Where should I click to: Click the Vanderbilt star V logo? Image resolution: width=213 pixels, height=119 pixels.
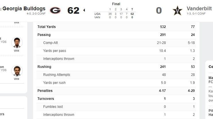point(177,11)
